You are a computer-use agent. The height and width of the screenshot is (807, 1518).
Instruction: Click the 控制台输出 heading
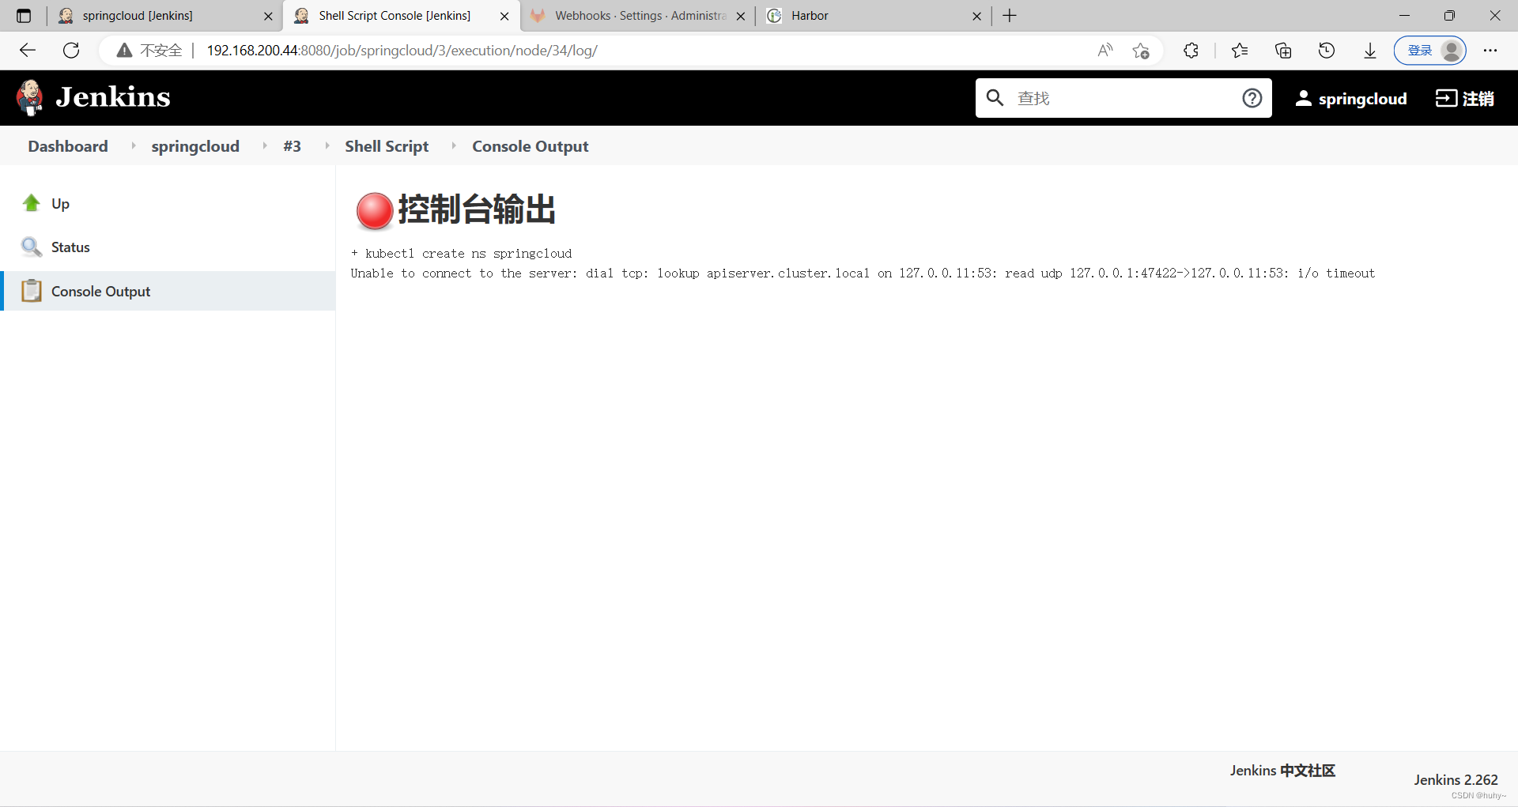coord(477,210)
